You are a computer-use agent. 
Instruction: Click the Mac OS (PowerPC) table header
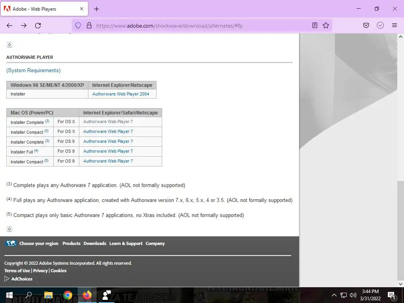[43, 112]
